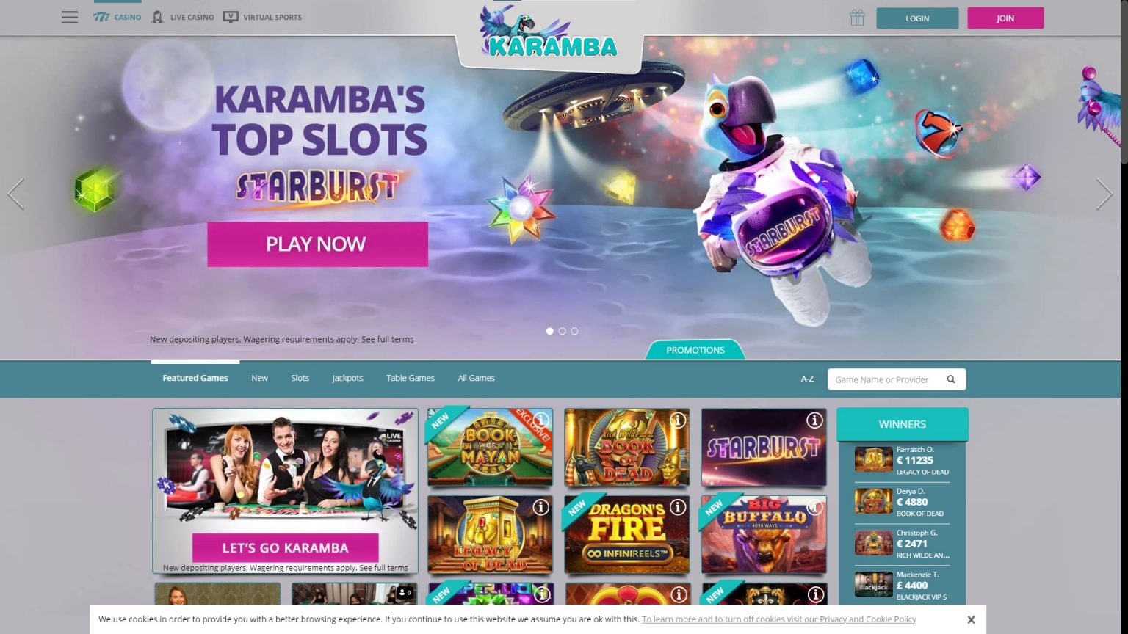The image size is (1128, 634).
Task: Open Virtual Sports monitor icon
Action: click(231, 17)
